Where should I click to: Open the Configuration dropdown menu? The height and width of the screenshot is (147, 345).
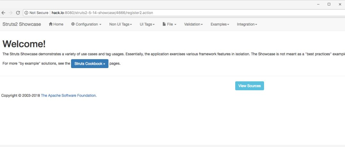[x=86, y=24]
